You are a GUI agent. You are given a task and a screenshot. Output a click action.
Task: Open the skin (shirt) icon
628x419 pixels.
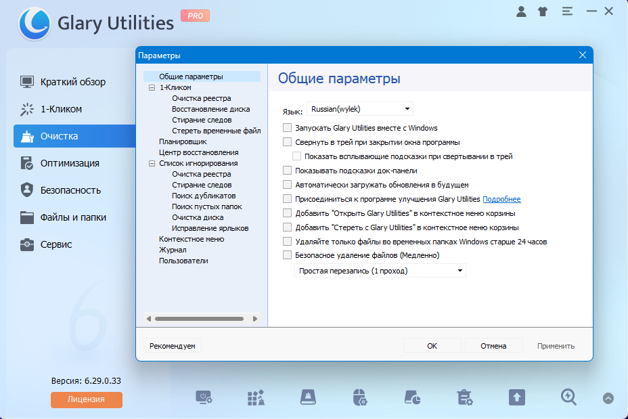point(543,12)
